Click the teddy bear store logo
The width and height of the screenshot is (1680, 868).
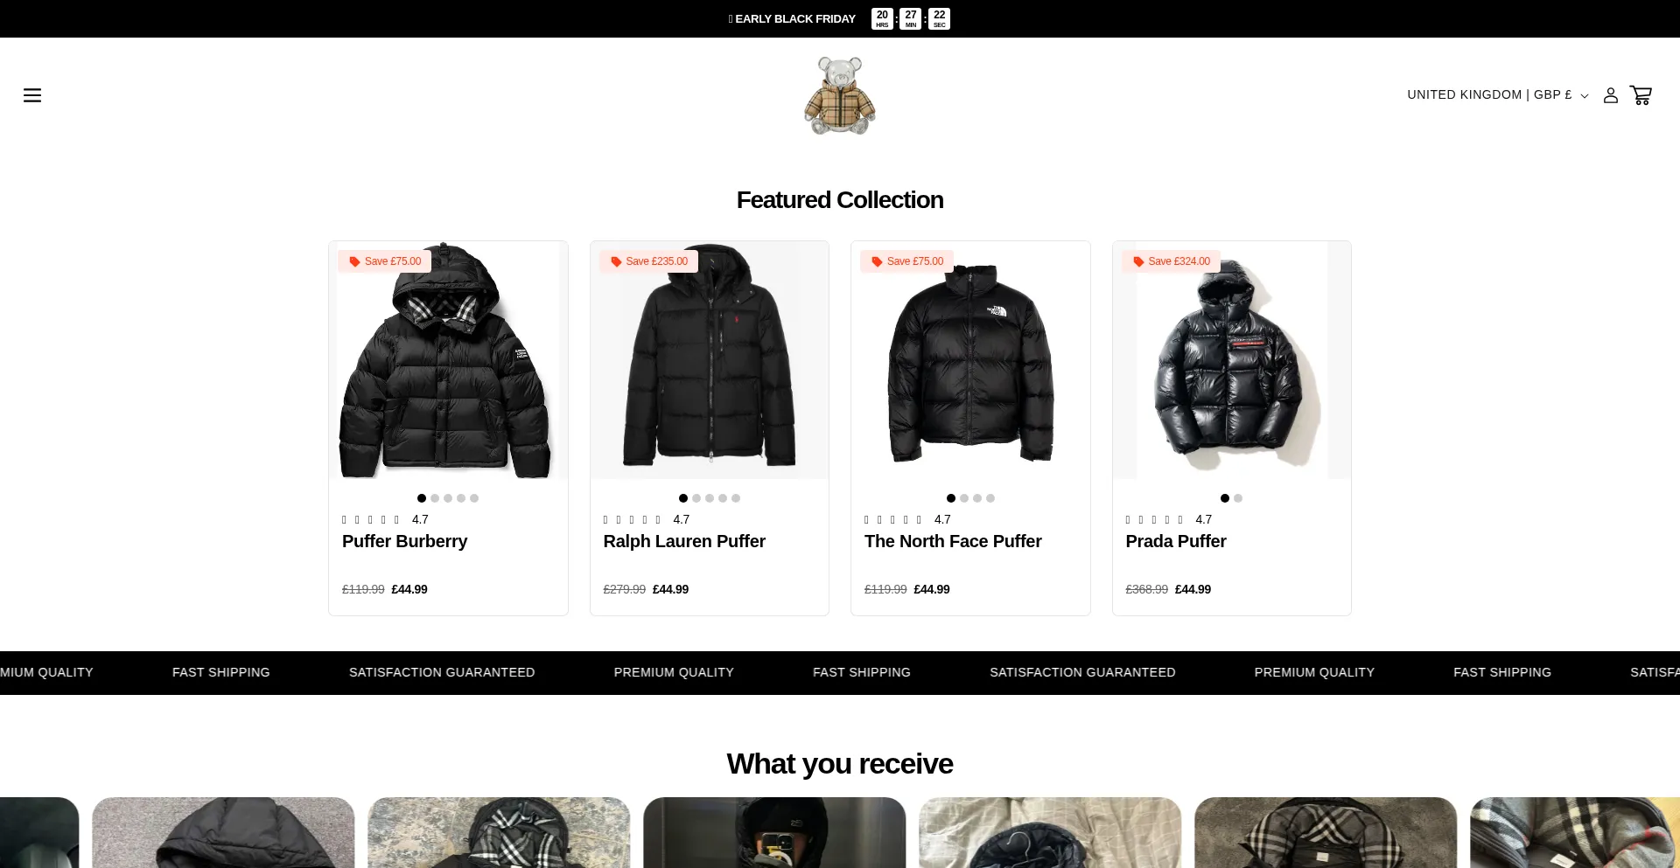point(840,96)
